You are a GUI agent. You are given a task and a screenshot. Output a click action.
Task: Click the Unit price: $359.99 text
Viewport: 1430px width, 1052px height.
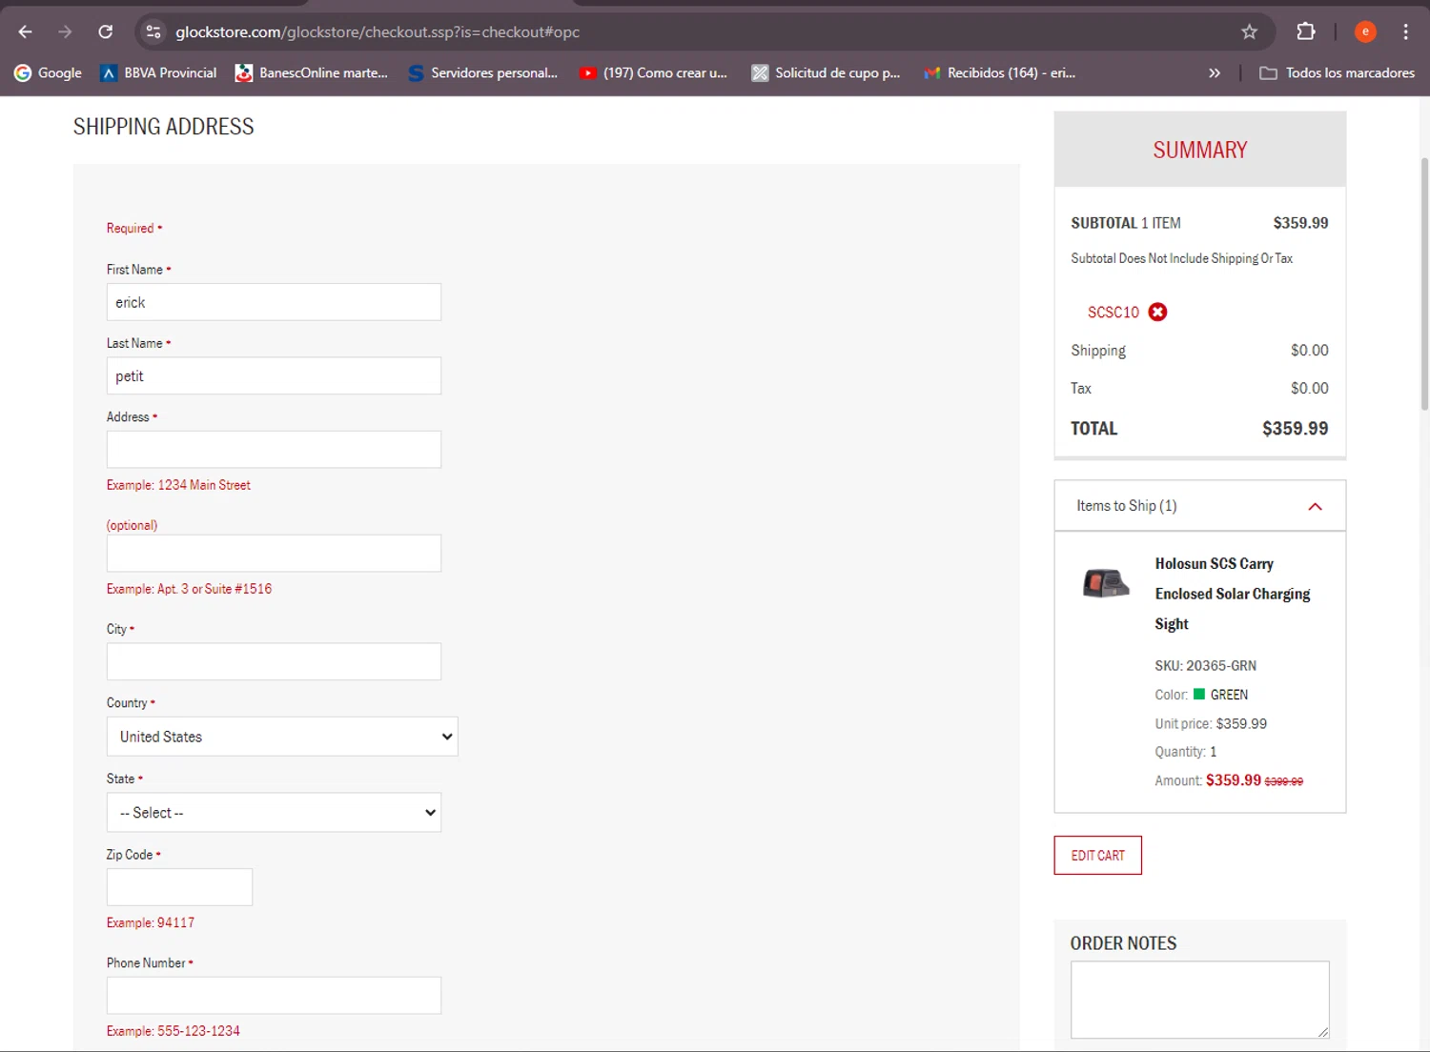click(x=1211, y=723)
